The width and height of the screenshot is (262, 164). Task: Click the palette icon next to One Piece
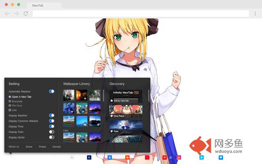pos(112,116)
